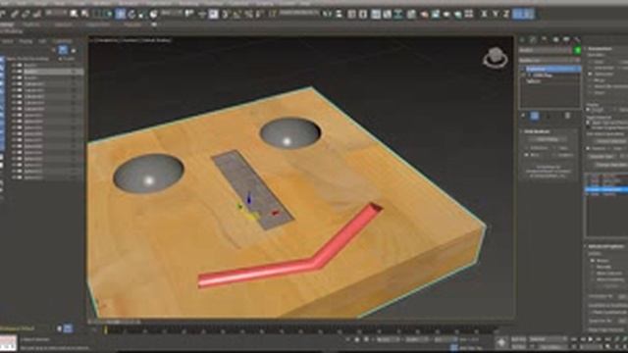Click the Go to Start playback button
The width and height of the screenshot is (628, 353).
coord(573,339)
